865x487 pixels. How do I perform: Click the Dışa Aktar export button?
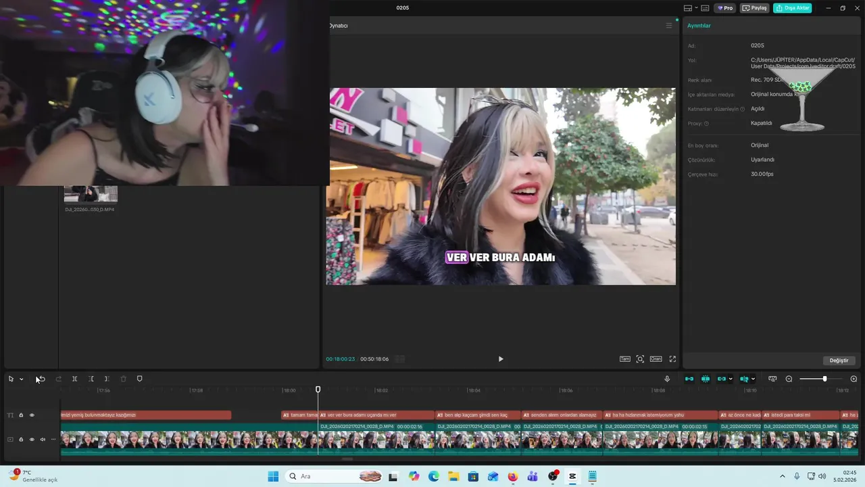coord(792,8)
